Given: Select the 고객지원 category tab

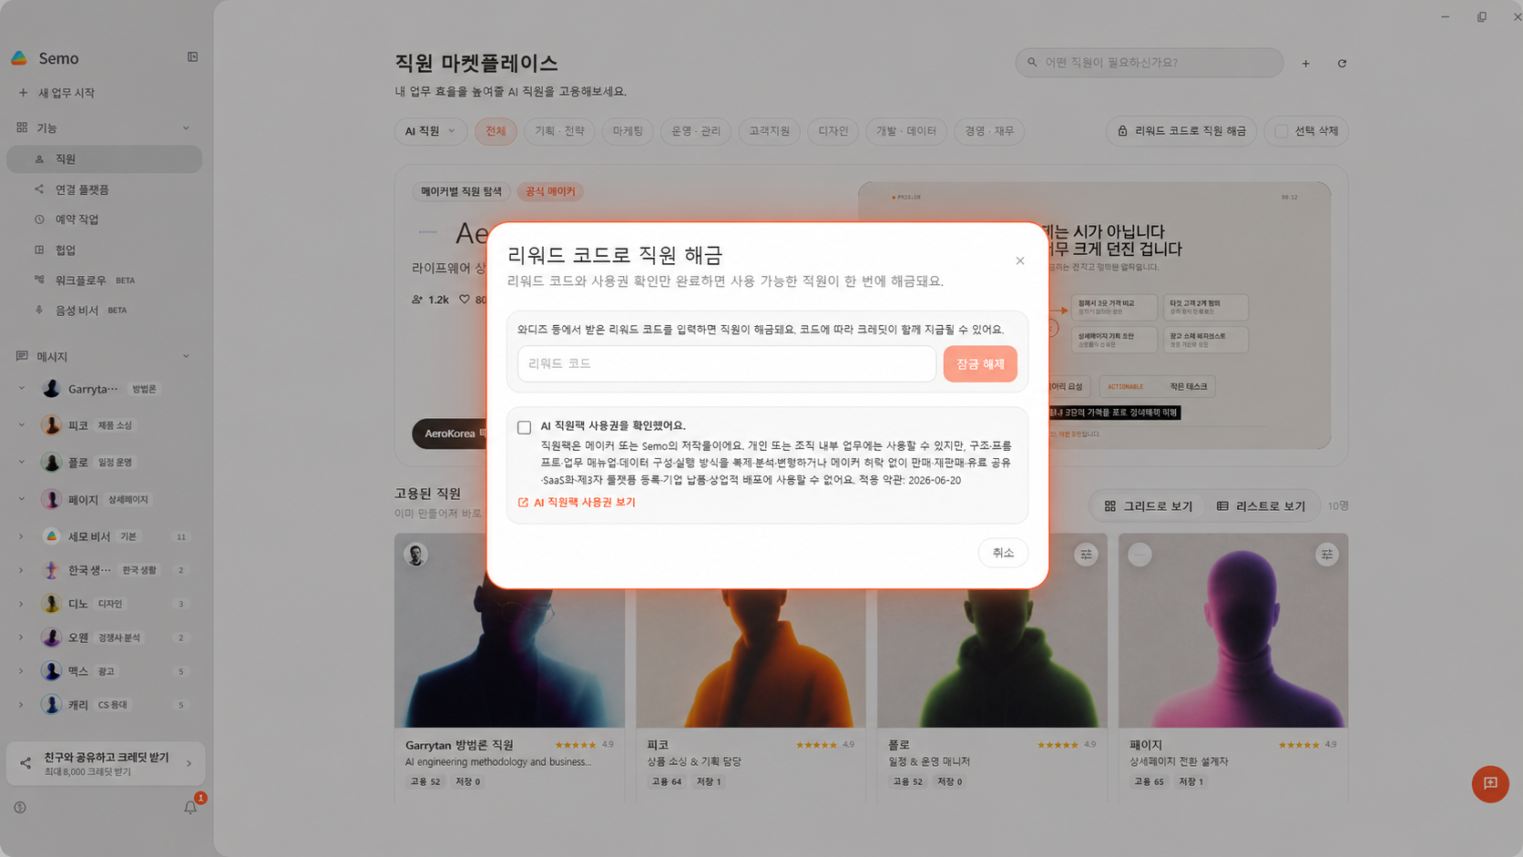Looking at the screenshot, I should [769, 131].
